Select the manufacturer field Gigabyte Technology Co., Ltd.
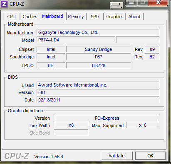Image resolution: width=171 pixels, height=164 pixels. 98,32
